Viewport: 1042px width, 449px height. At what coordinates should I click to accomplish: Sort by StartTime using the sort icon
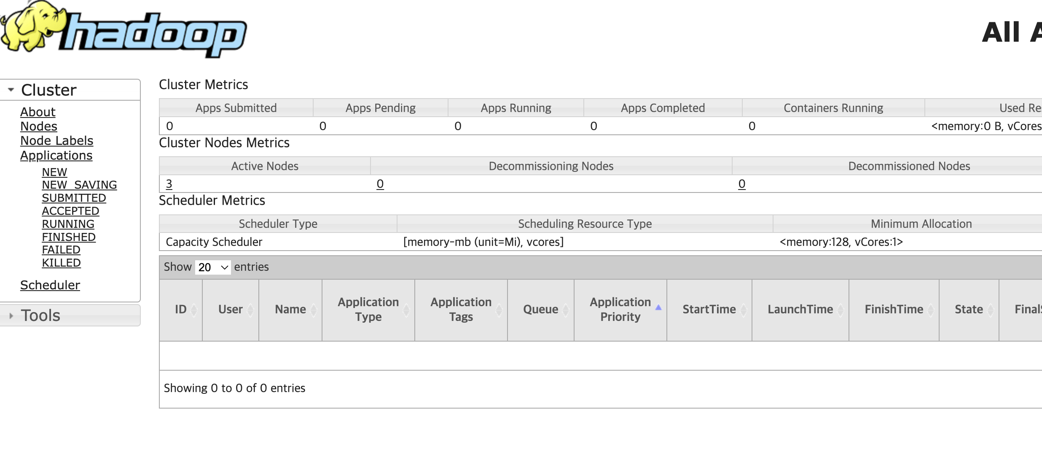point(744,310)
